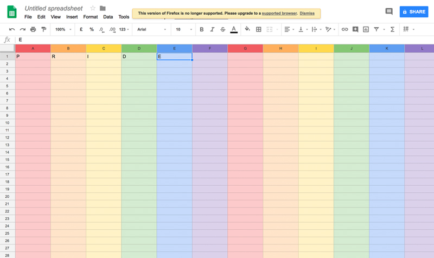The image size is (434, 258).
Task: Click the Insert chart icon
Action: point(366,29)
